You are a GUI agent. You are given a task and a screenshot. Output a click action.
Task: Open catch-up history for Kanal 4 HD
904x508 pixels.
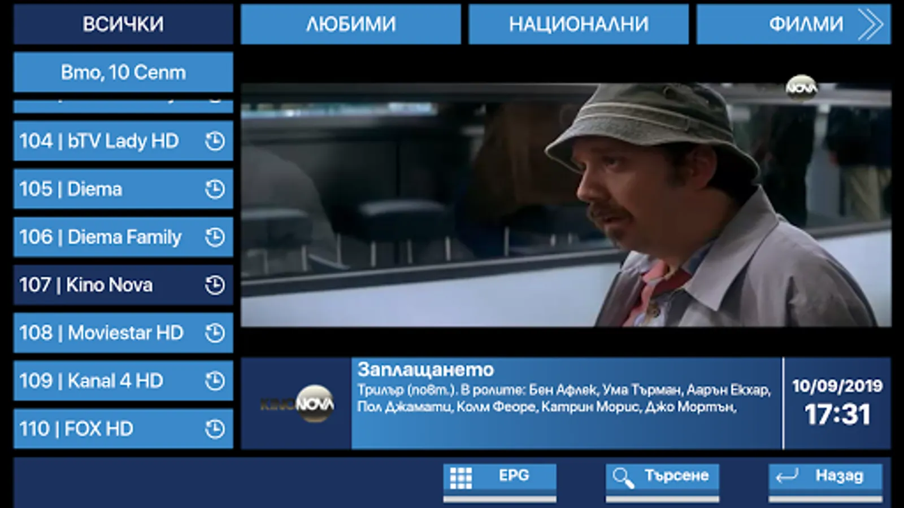215,381
